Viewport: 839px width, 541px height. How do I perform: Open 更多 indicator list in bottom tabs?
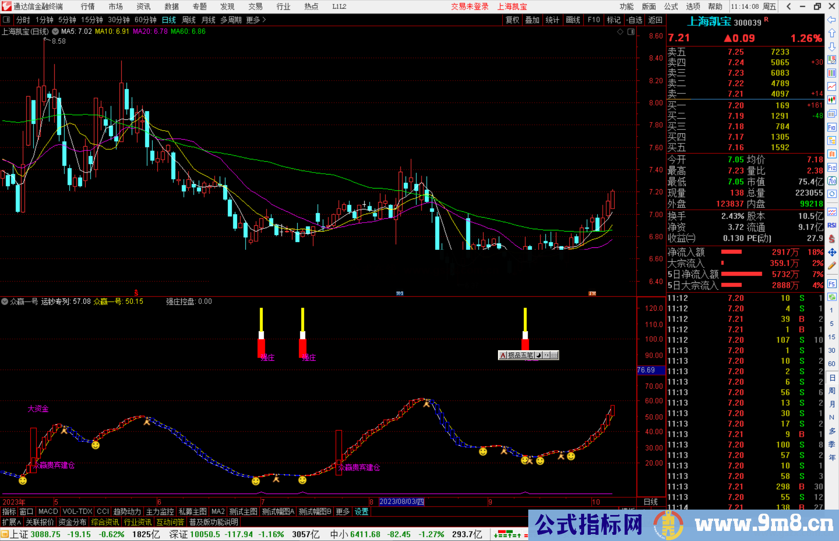pyautogui.click(x=343, y=512)
